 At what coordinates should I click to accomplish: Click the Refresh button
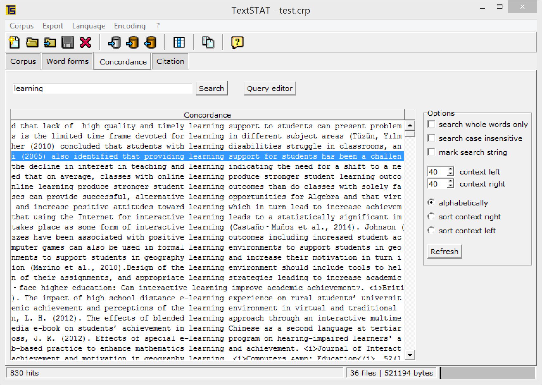click(x=444, y=252)
